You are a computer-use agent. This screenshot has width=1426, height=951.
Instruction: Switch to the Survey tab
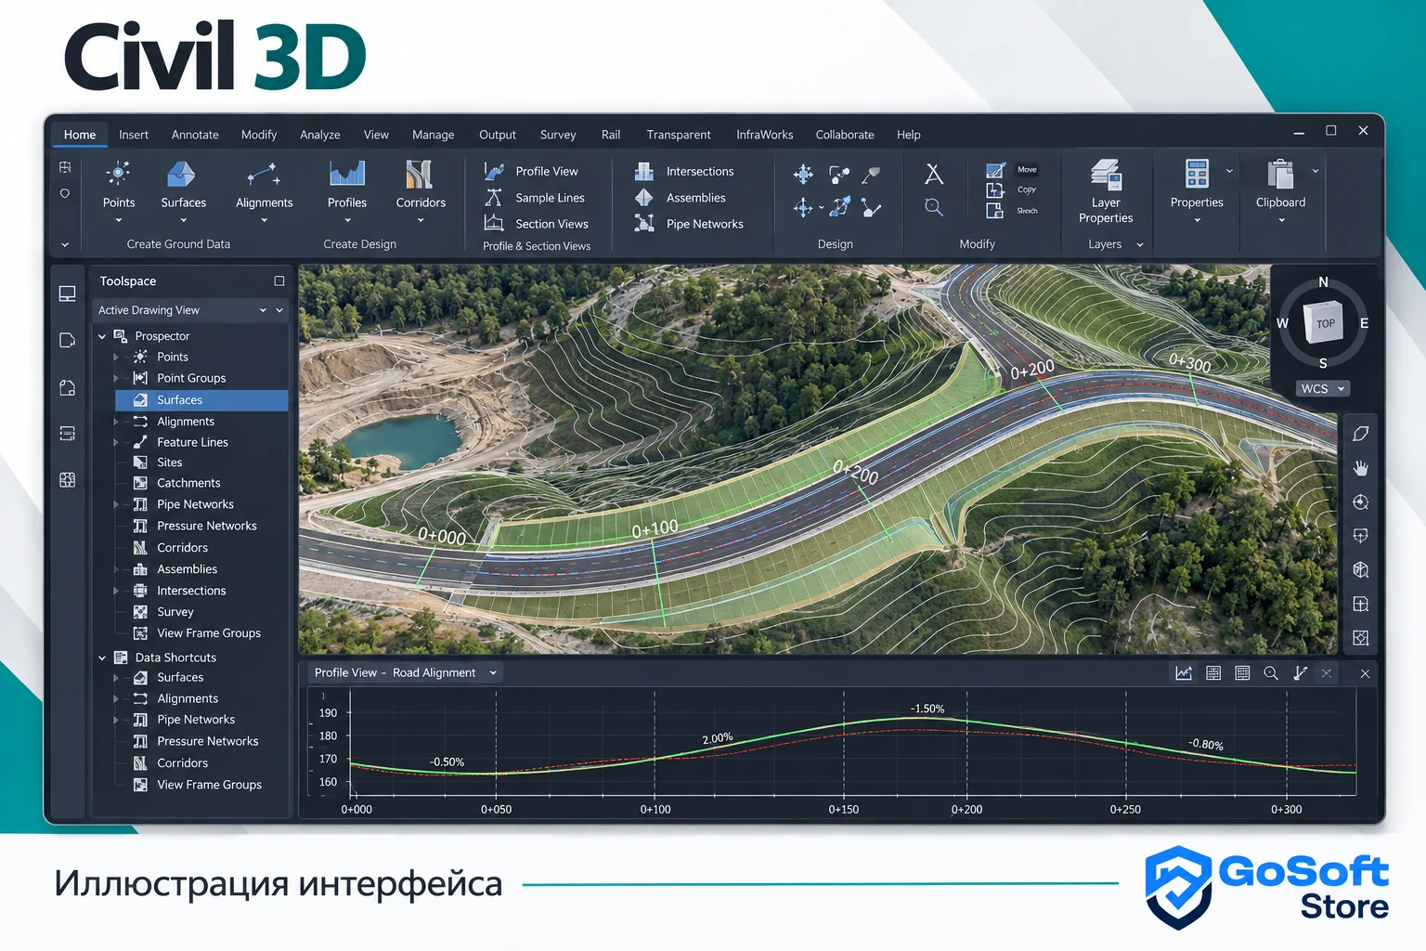pos(558,135)
